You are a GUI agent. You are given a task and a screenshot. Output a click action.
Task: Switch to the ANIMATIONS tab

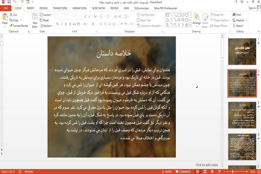pos(80,8)
